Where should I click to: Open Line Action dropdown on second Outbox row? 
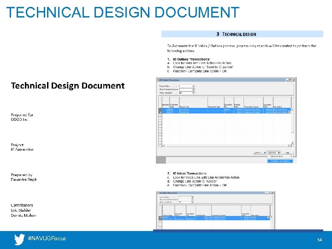(290, 112)
